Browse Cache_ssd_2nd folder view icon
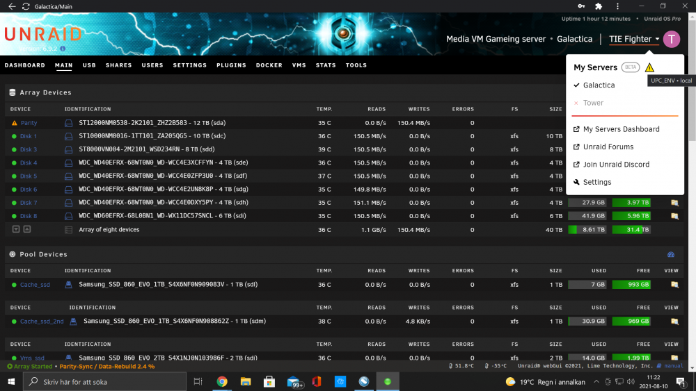 click(x=674, y=322)
